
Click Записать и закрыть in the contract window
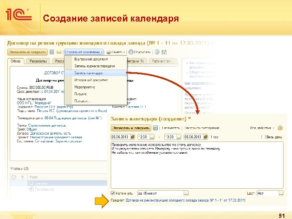click(28, 52)
